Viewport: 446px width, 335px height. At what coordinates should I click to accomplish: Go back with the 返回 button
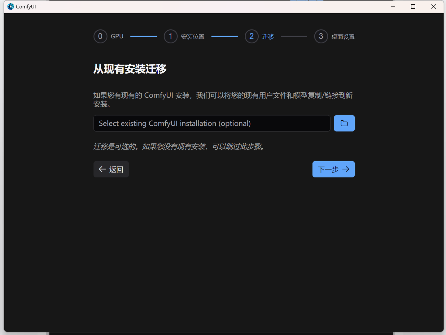click(111, 169)
